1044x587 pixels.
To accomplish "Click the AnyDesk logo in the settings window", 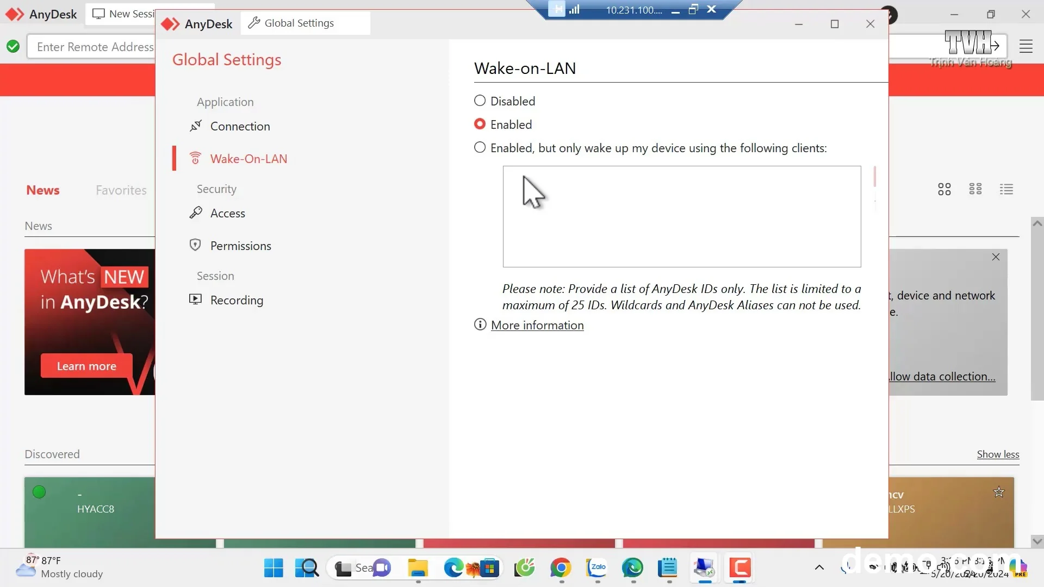I will [x=197, y=24].
